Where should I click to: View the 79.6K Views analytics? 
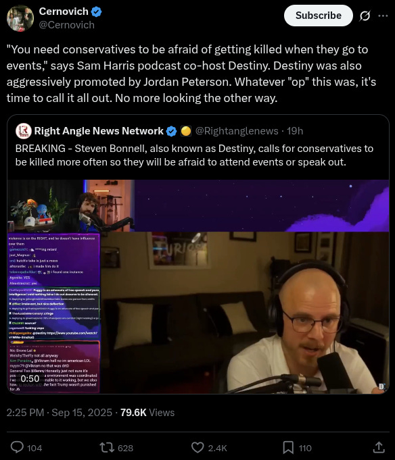tap(147, 413)
